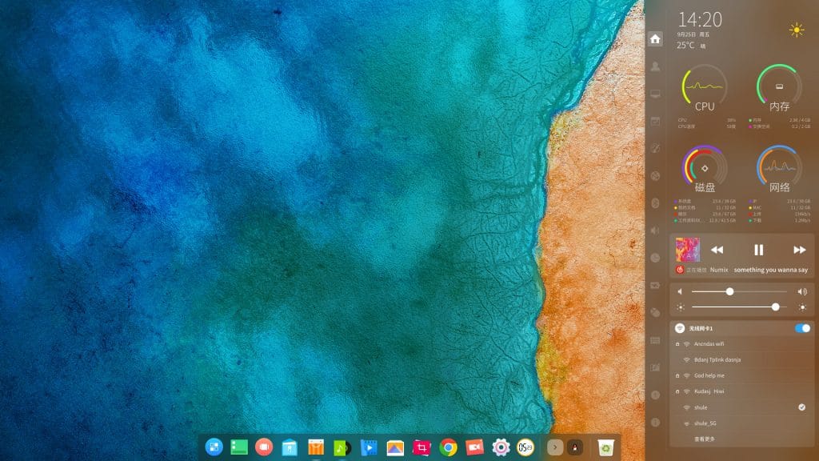The width and height of the screenshot is (819, 461).
Task: Select the home icon in settings sidebar
Action: click(655, 39)
